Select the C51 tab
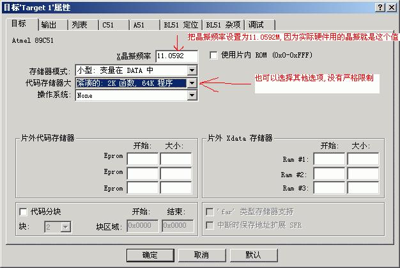Image resolution: width=400 pixels, height=268 pixels. coord(111,25)
